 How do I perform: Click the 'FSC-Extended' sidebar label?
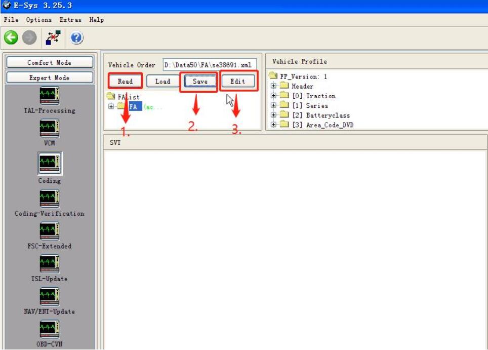pyautogui.click(x=50, y=246)
